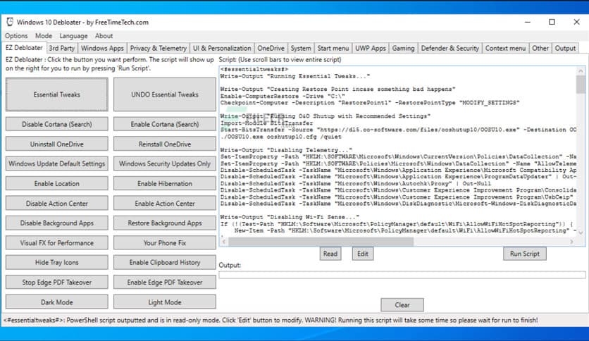Click the 'Disabling Telemetry...' script line
This screenshot has width=589, height=341.
[x=286, y=150]
